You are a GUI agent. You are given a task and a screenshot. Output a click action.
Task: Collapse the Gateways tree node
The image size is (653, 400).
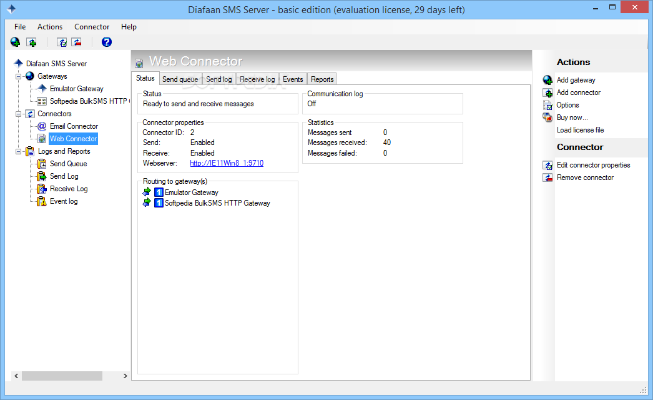(x=18, y=76)
